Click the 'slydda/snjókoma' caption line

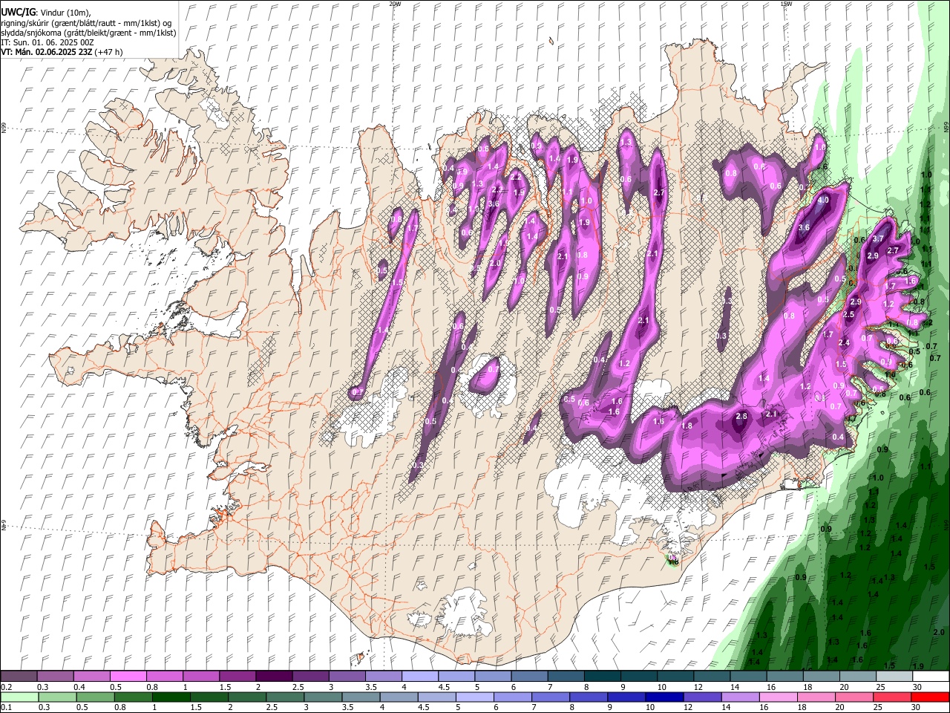(88, 33)
